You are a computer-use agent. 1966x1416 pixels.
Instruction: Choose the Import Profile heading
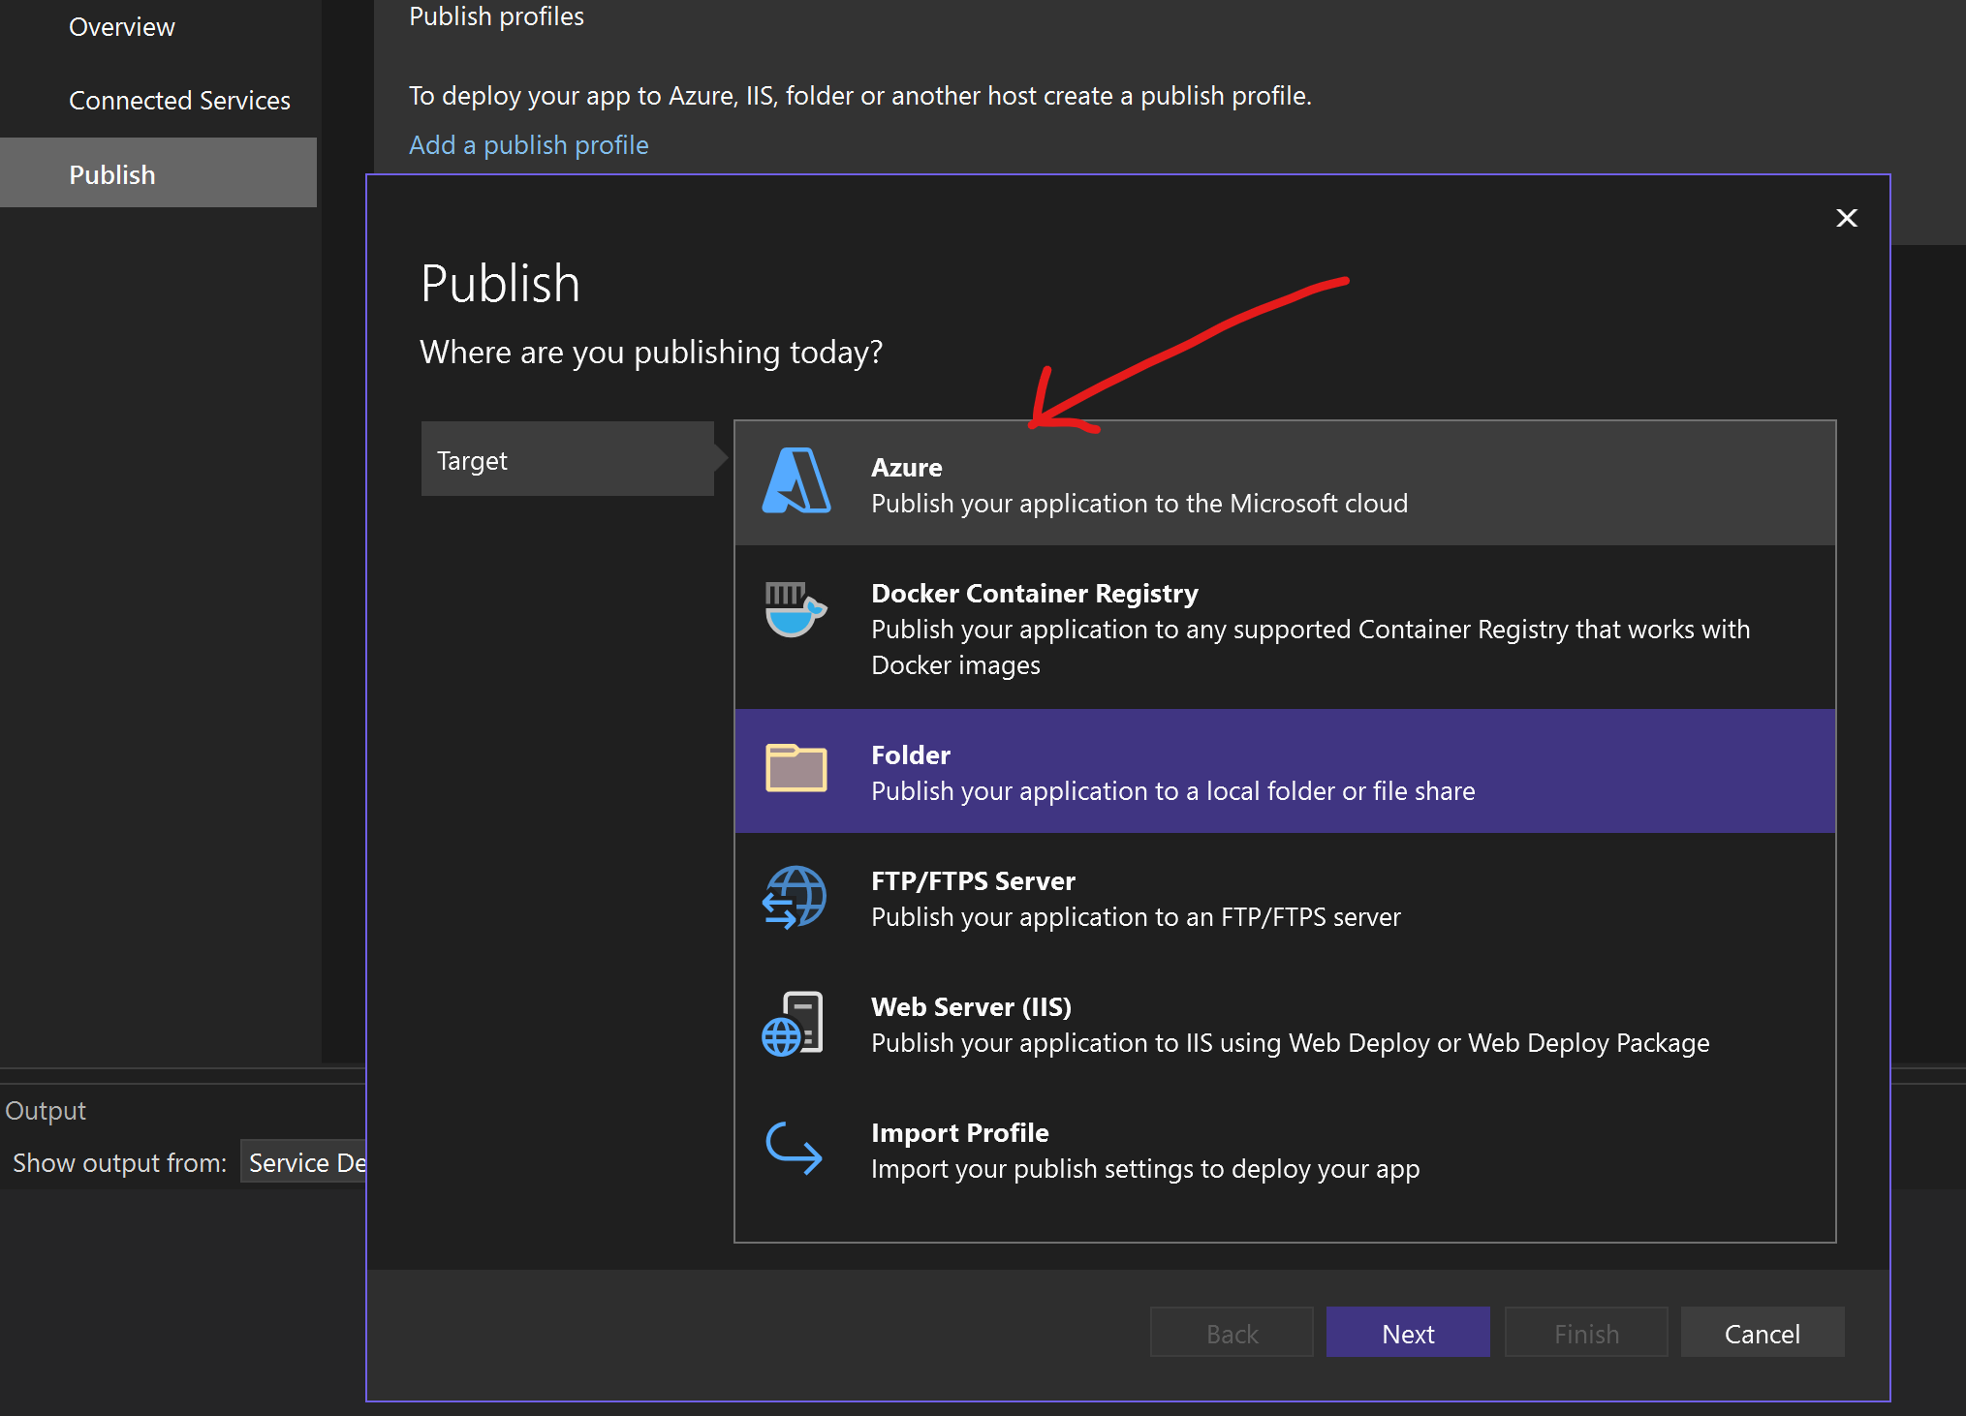[x=959, y=1132]
